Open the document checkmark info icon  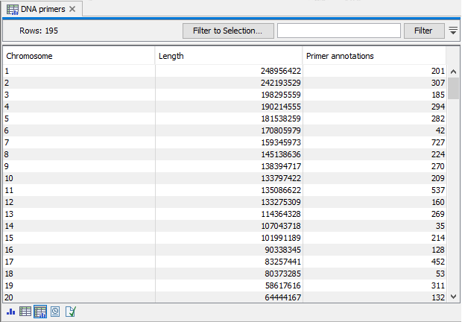coord(71,312)
